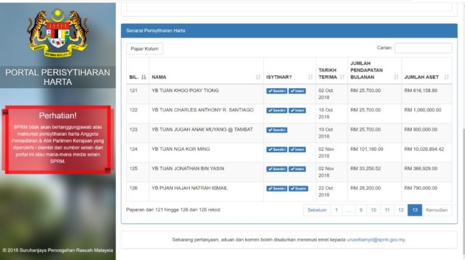The image size is (465, 260).
Task: Go to pagination page 10
Action: [374, 210]
